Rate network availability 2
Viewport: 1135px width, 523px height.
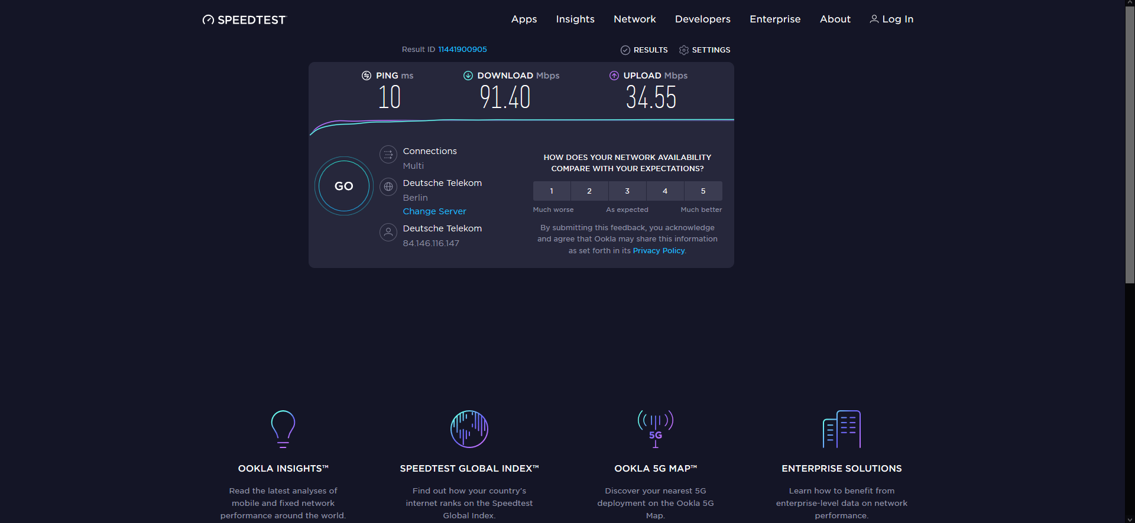(589, 191)
